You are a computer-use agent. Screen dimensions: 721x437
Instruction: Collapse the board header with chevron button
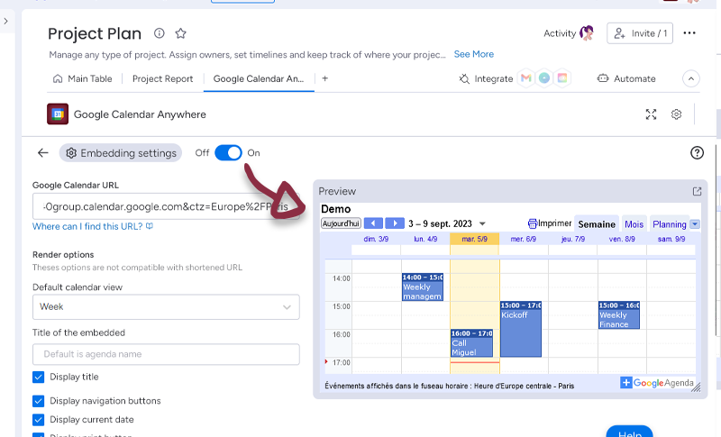[691, 78]
